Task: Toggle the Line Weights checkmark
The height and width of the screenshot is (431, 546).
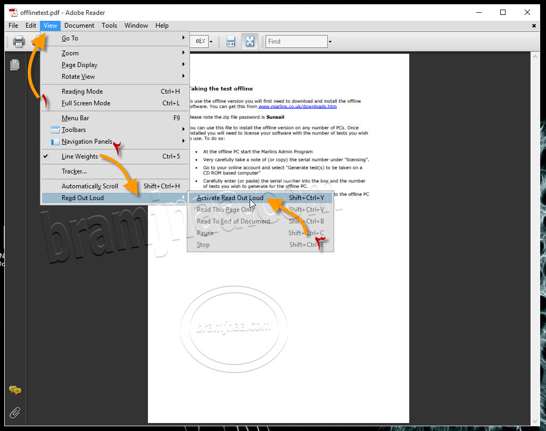Action: coord(46,156)
